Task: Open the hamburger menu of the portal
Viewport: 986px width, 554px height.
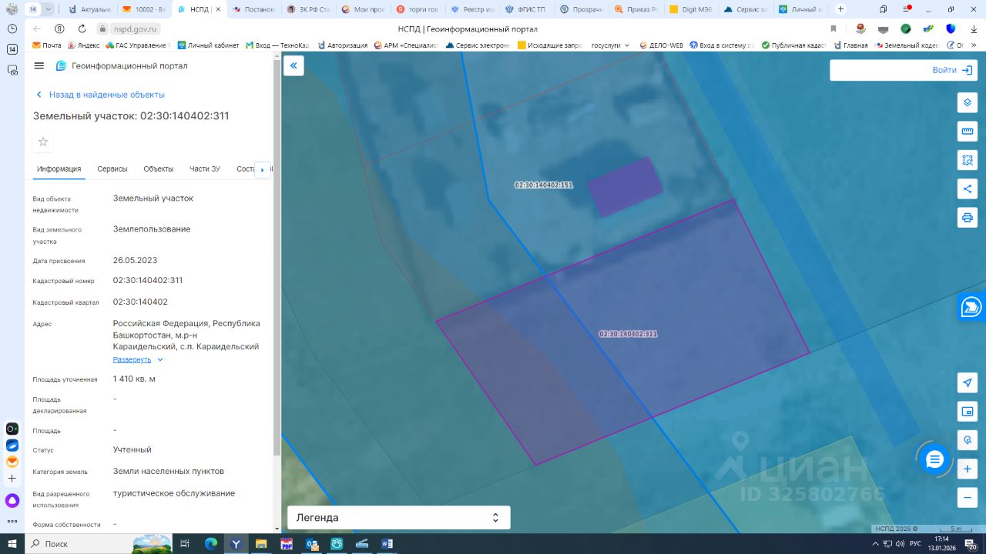Action: (x=39, y=66)
